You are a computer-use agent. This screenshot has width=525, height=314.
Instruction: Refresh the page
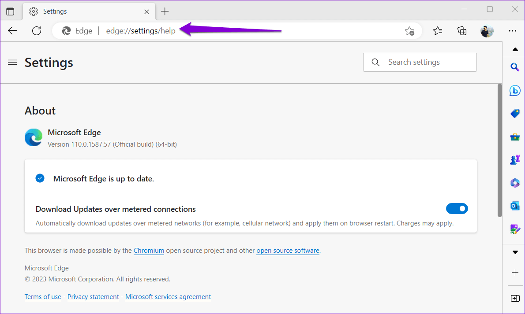pos(37,31)
